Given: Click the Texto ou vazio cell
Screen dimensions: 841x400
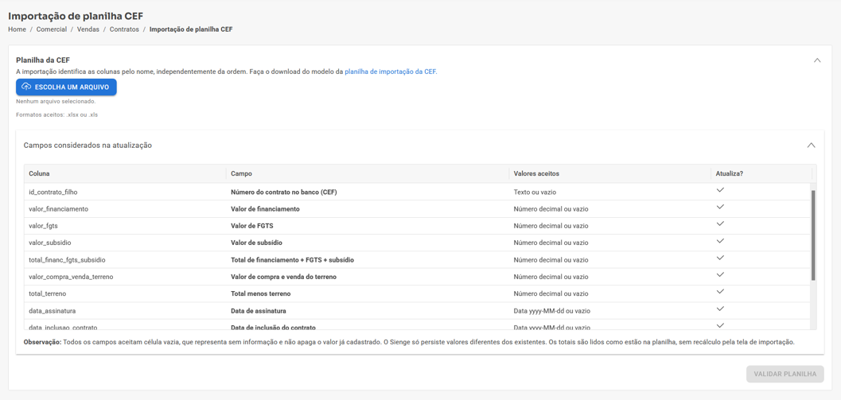Looking at the screenshot, I should pos(609,192).
